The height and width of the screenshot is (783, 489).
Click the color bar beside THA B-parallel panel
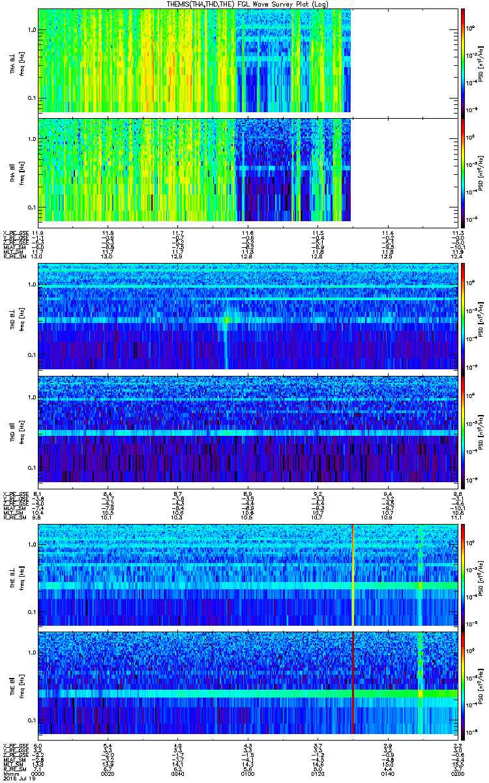tap(463, 172)
